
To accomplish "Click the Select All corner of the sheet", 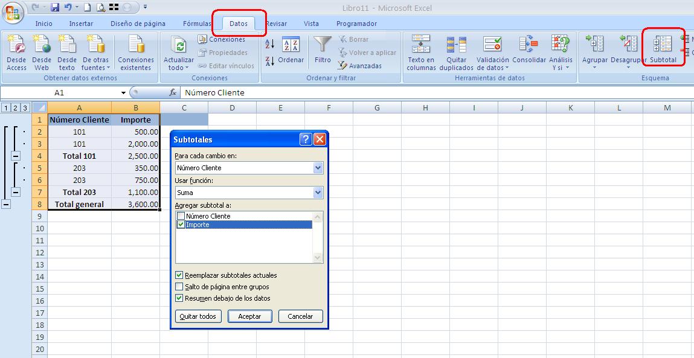I will pos(40,107).
